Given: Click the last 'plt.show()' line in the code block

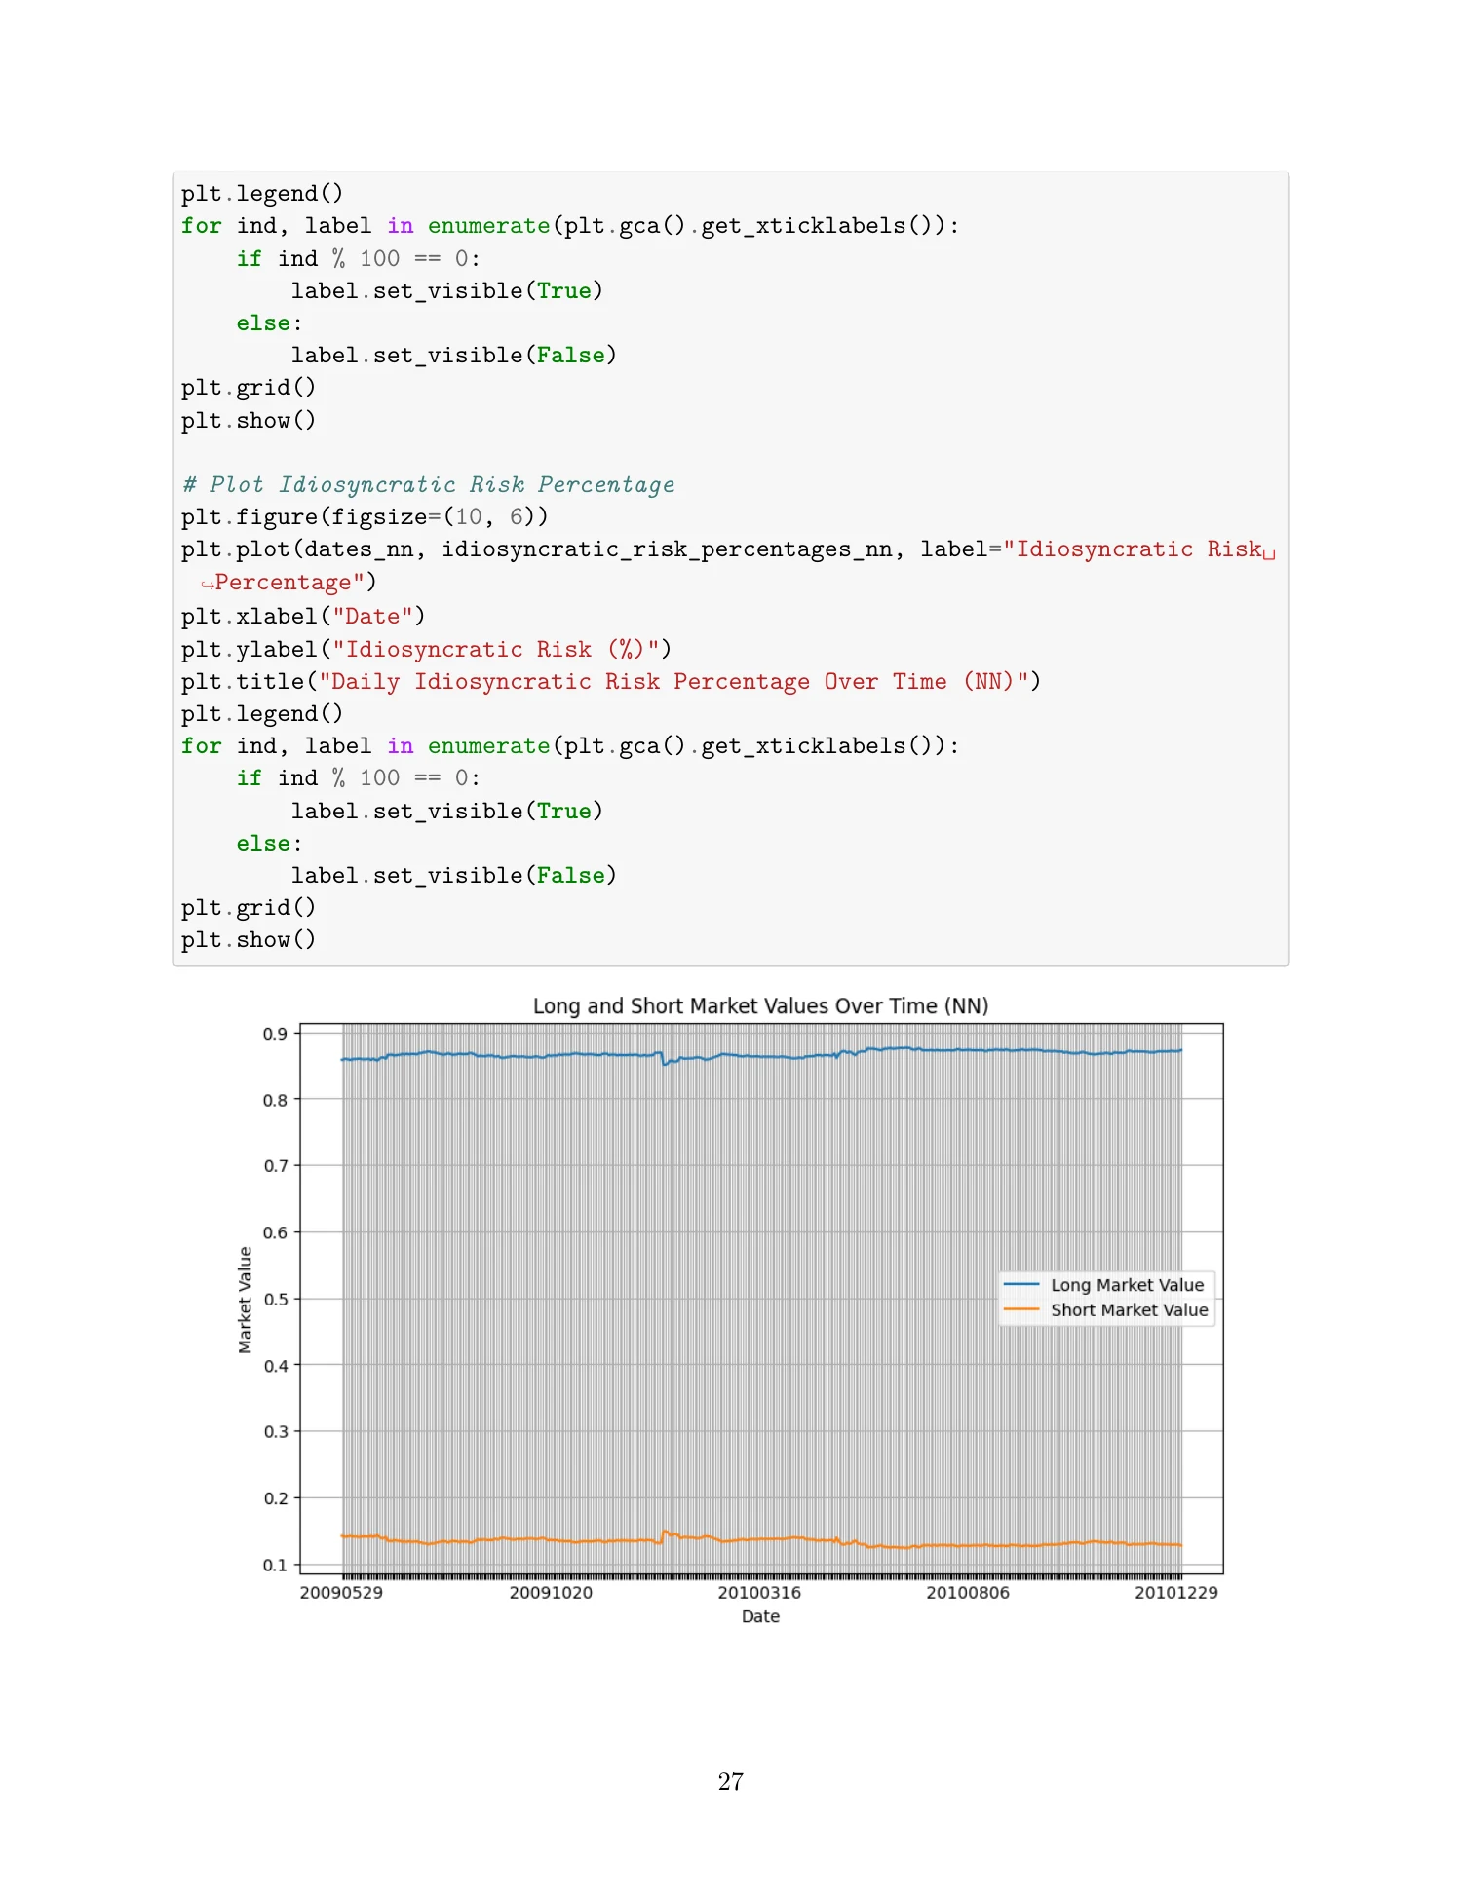Looking at the screenshot, I should tap(249, 940).
